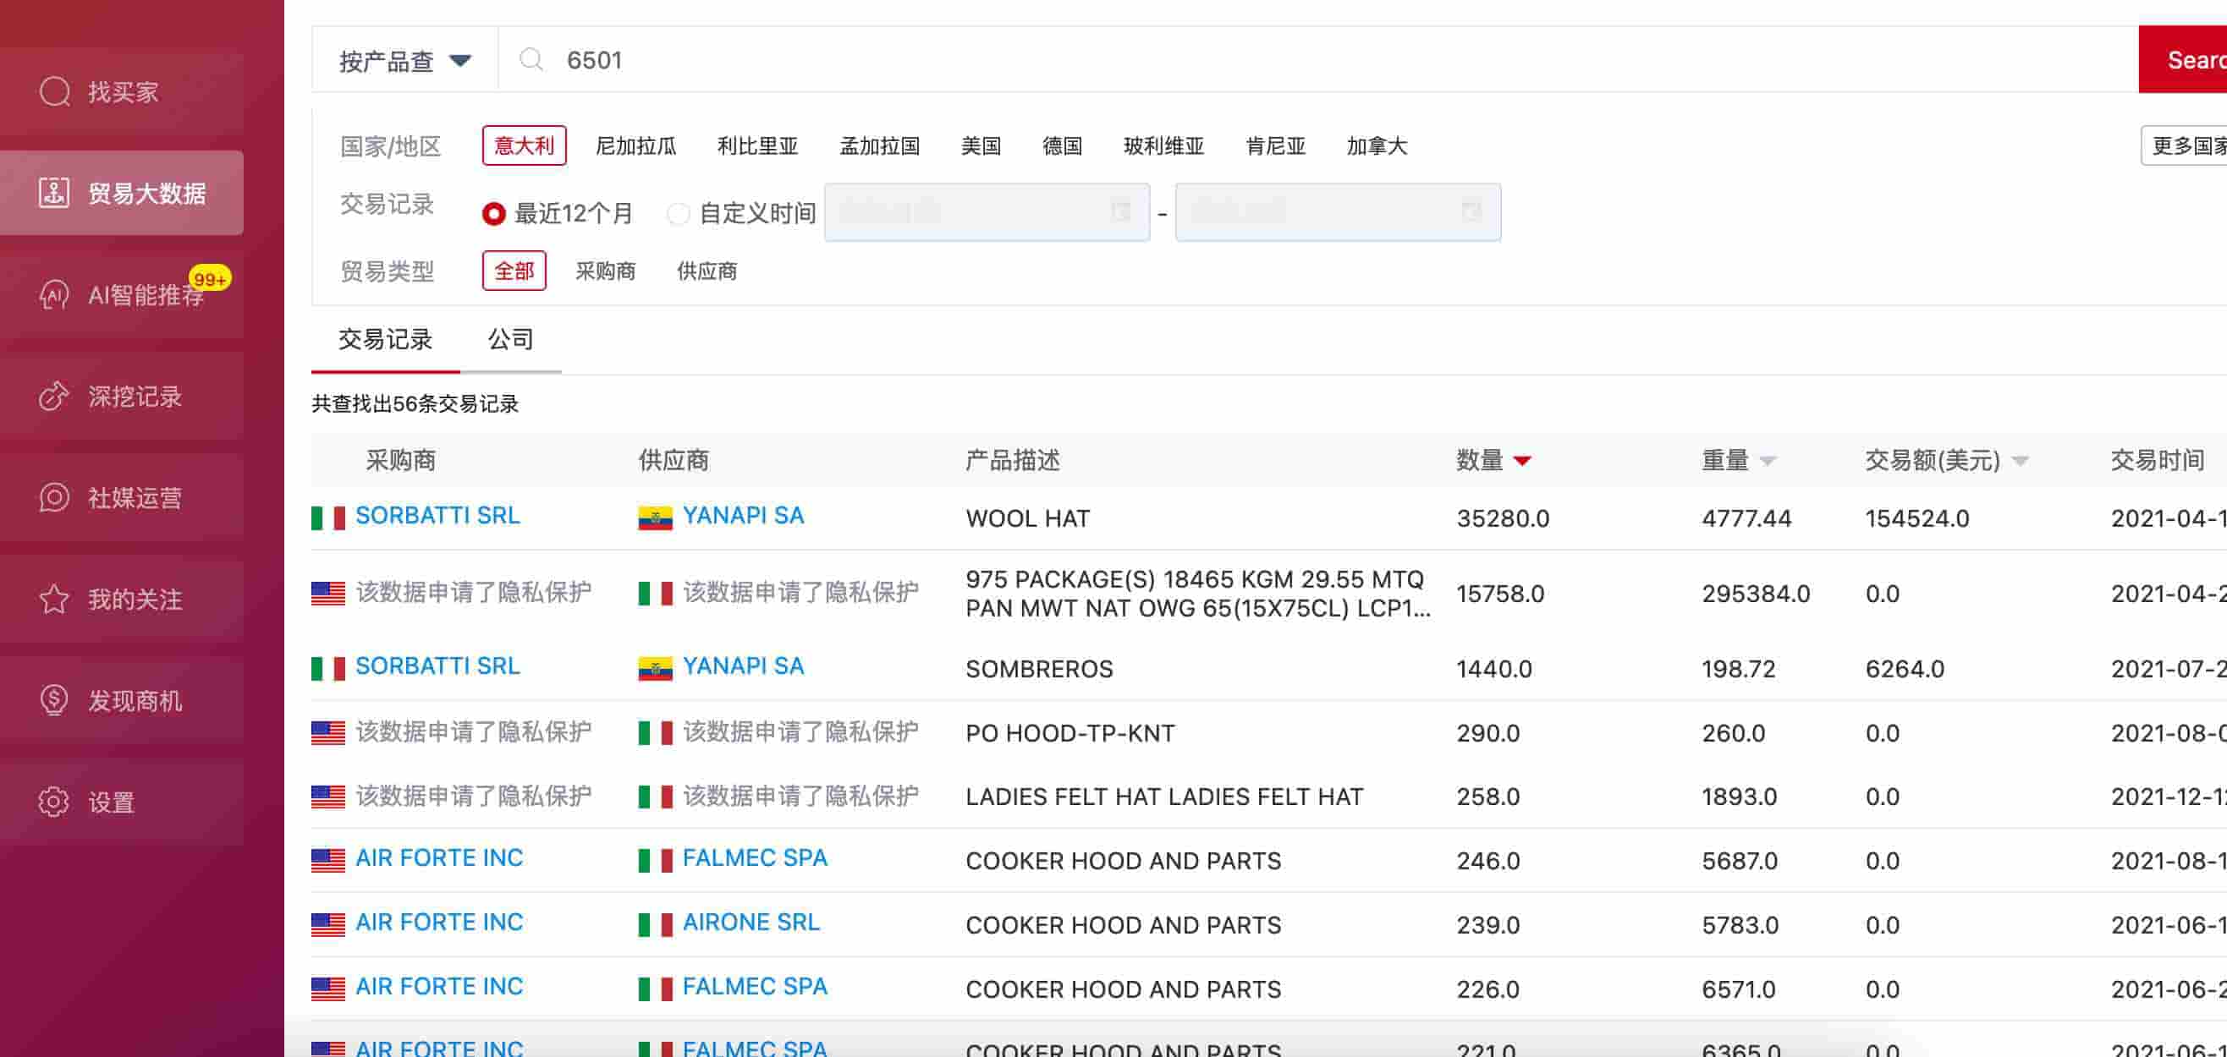Switch to the 公司 tab

tap(510, 340)
